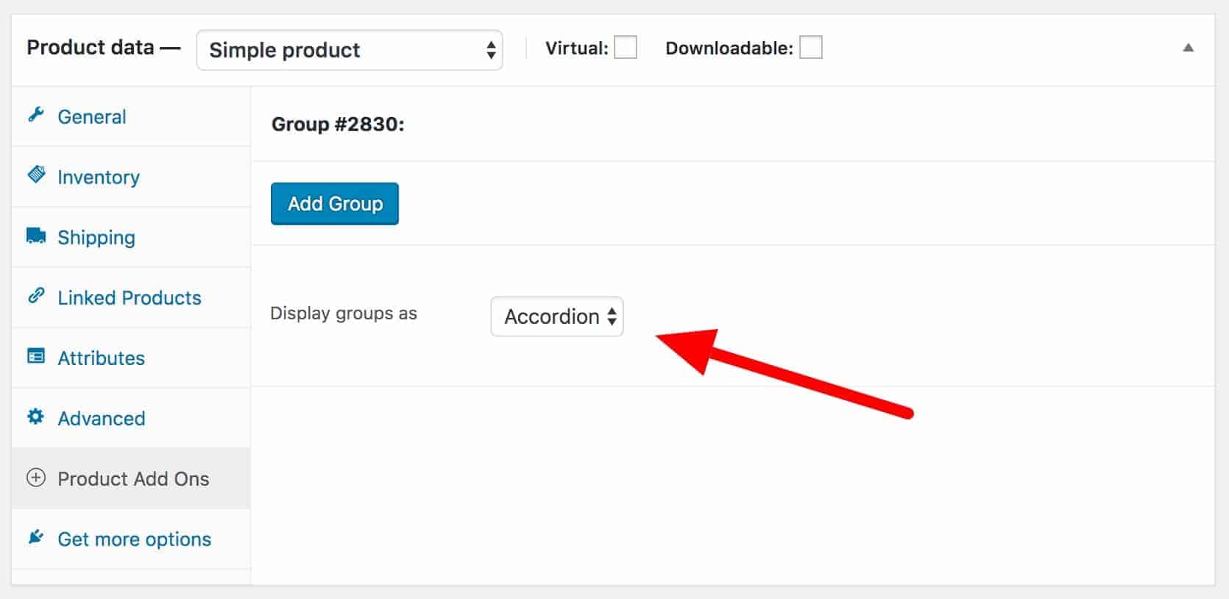
Task: Click the chain link icon beside Linked Products
Action: [x=35, y=296]
